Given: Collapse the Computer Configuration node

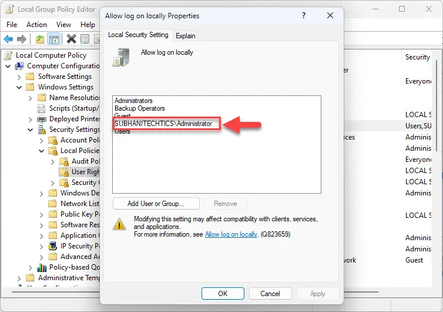Looking at the screenshot, I should pyautogui.click(x=8, y=67).
